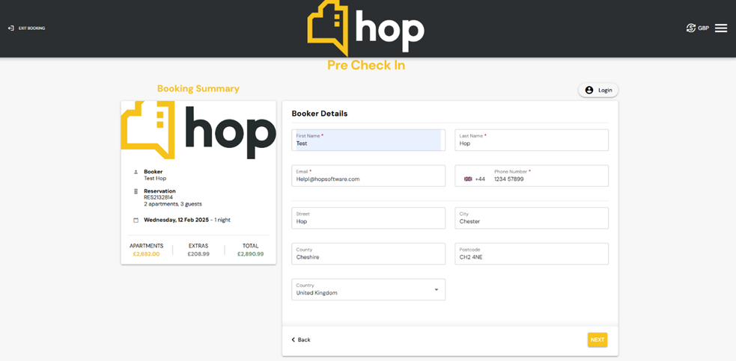Viewport: 736px width, 361px height.
Task: Click the total price £2,890.99
Action: coord(250,254)
